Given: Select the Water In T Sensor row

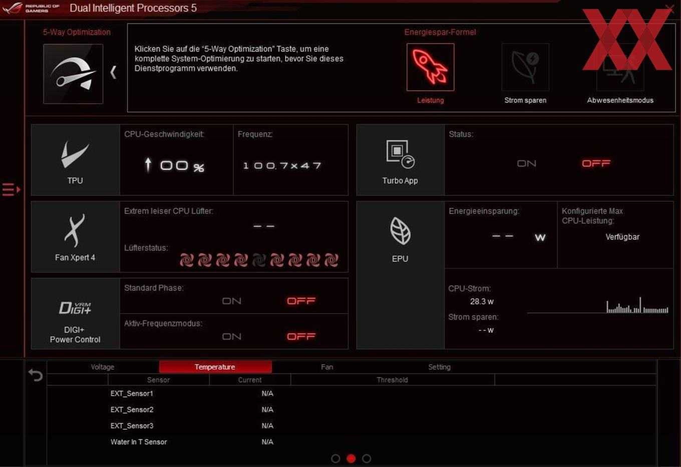Looking at the screenshot, I should click(x=351, y=441).
